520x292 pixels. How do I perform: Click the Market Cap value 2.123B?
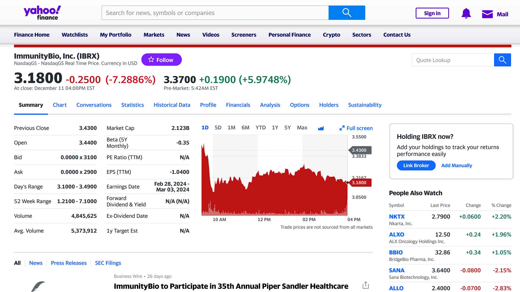click(180, 128)
